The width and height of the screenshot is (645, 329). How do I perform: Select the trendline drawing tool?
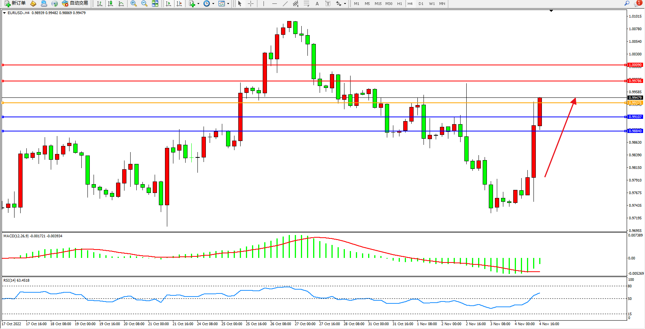(x=285, y=3)
